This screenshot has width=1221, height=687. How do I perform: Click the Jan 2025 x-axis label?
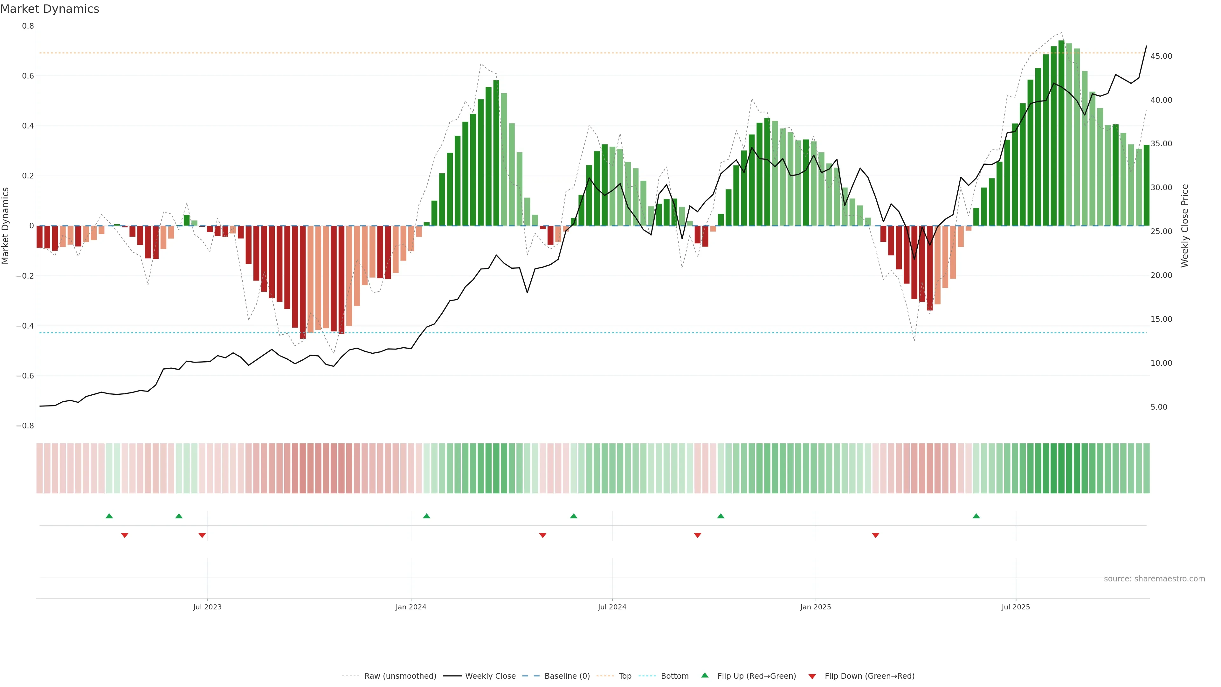point(815,607)
